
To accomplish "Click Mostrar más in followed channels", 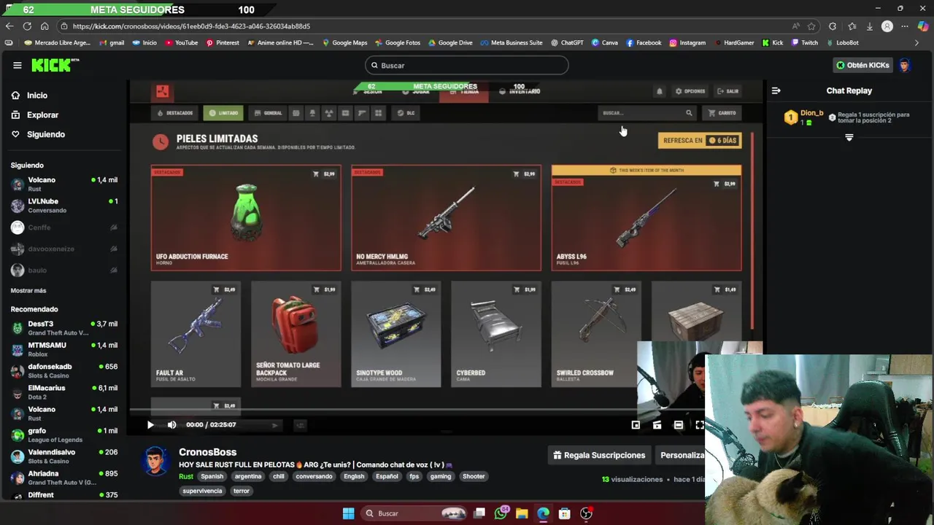I will tap(28, 290).
